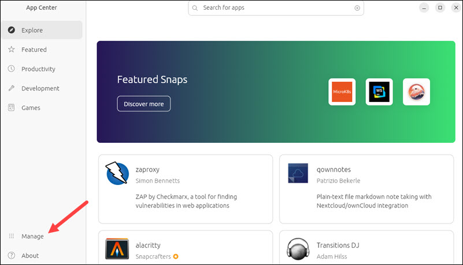
Task: Click publisher name Snapcrafters
Action: [153, 256]
